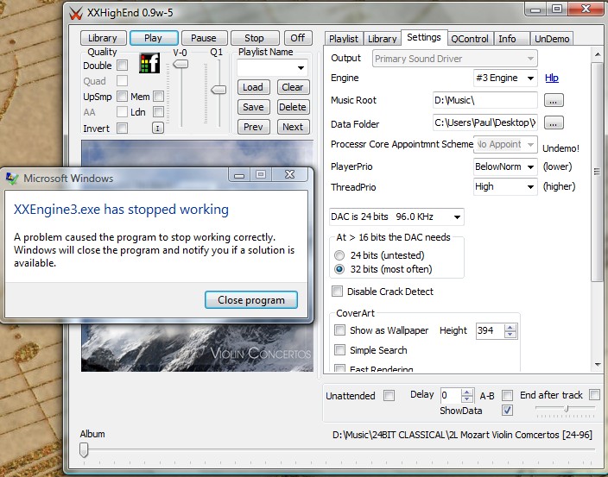Click the Delay number field
This screenshot has width=608, height=477.
pyautogui.click(x=451, y=395)
